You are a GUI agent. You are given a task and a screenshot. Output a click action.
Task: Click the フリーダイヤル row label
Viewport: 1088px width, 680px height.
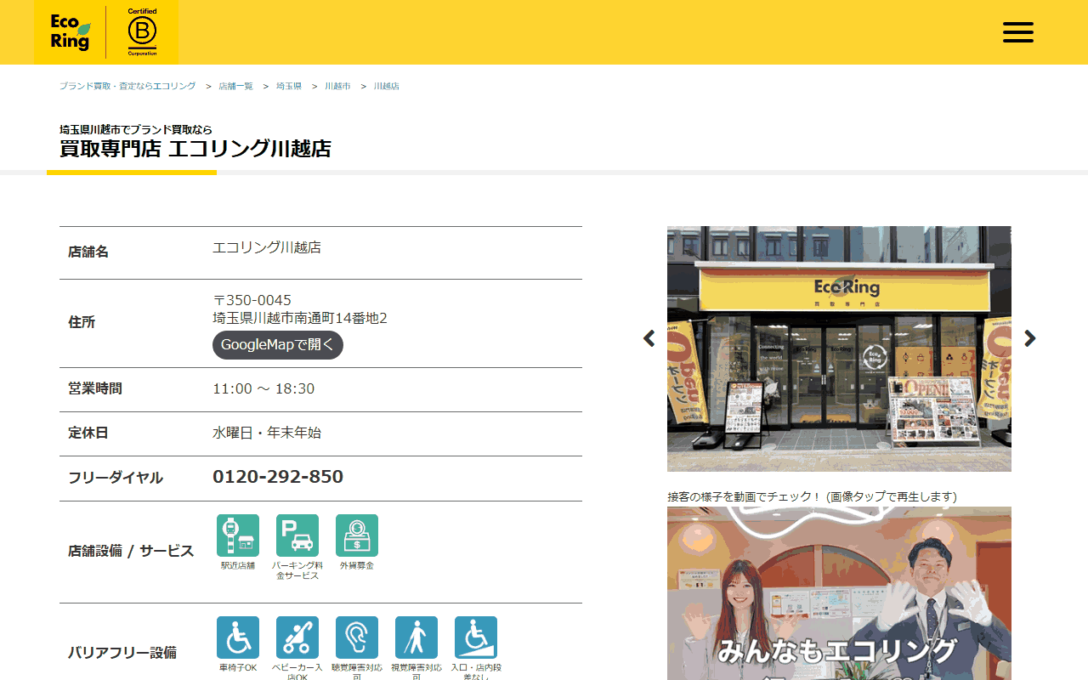pos(116,478)
